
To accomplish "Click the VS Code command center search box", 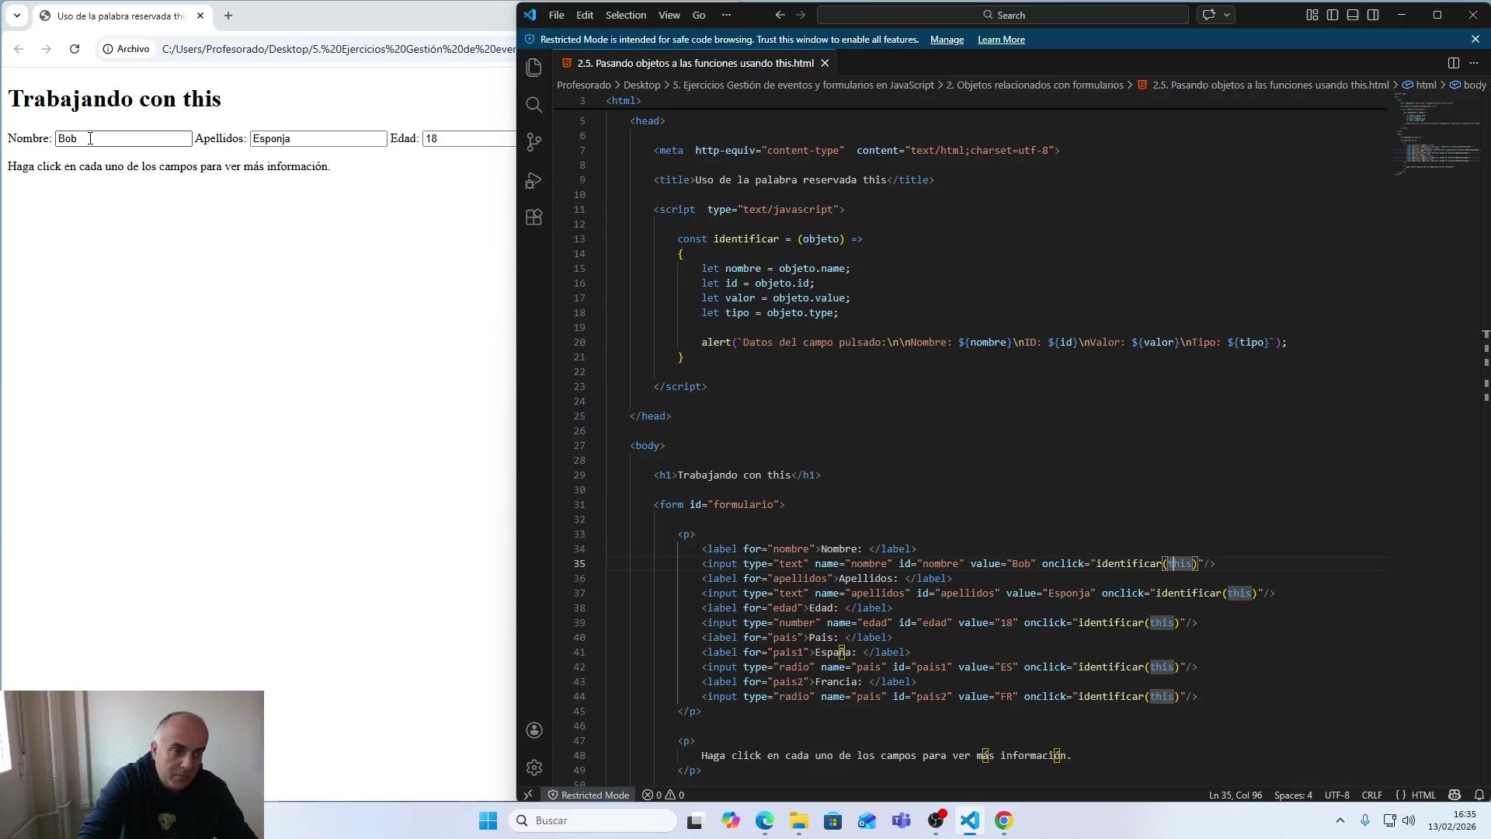I will 1003,15.
